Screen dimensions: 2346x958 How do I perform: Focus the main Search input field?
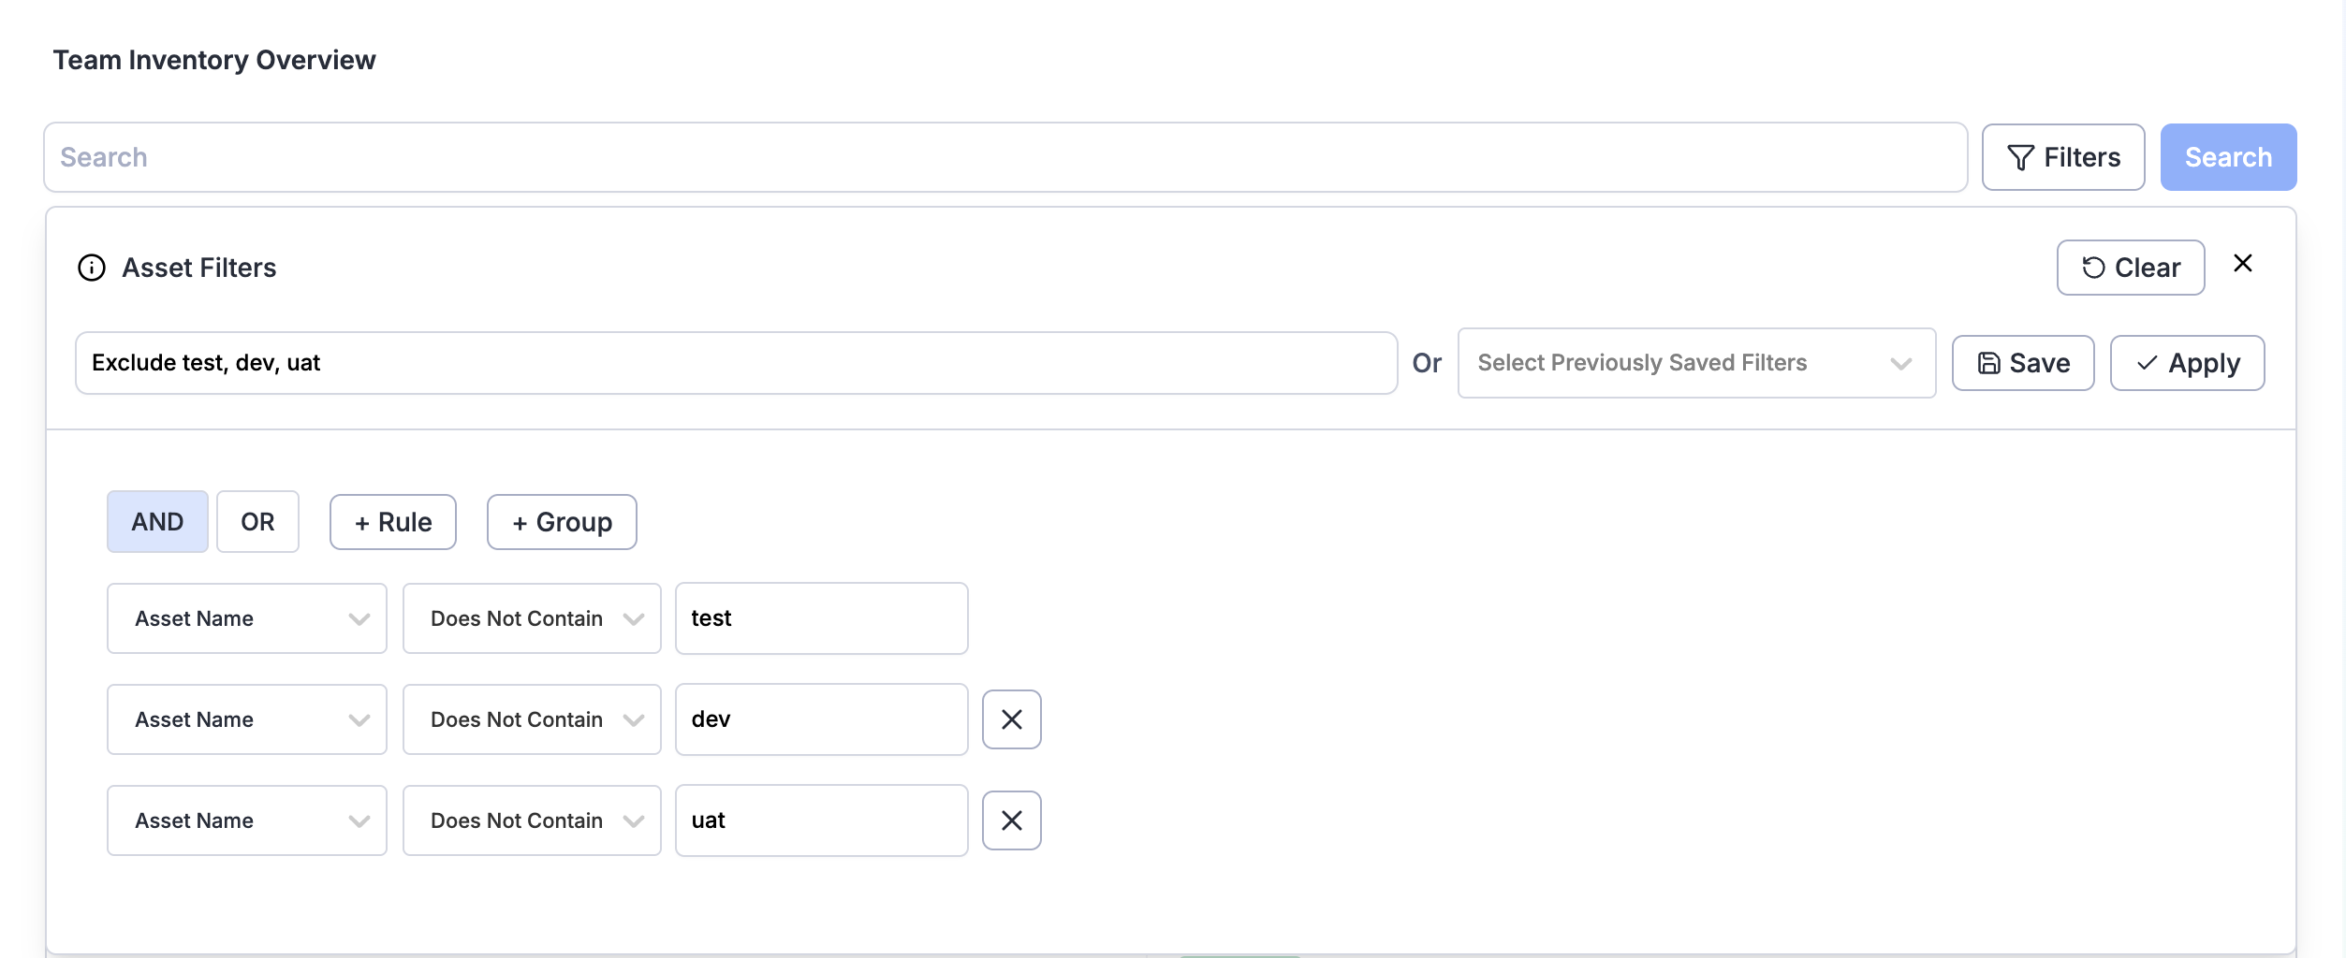coord(1004,157)
